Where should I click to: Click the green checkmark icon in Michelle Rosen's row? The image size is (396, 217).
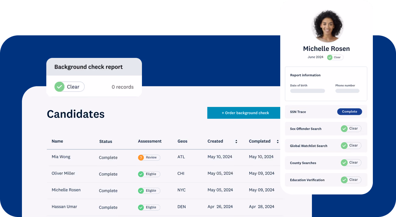(x=141, y=190)
